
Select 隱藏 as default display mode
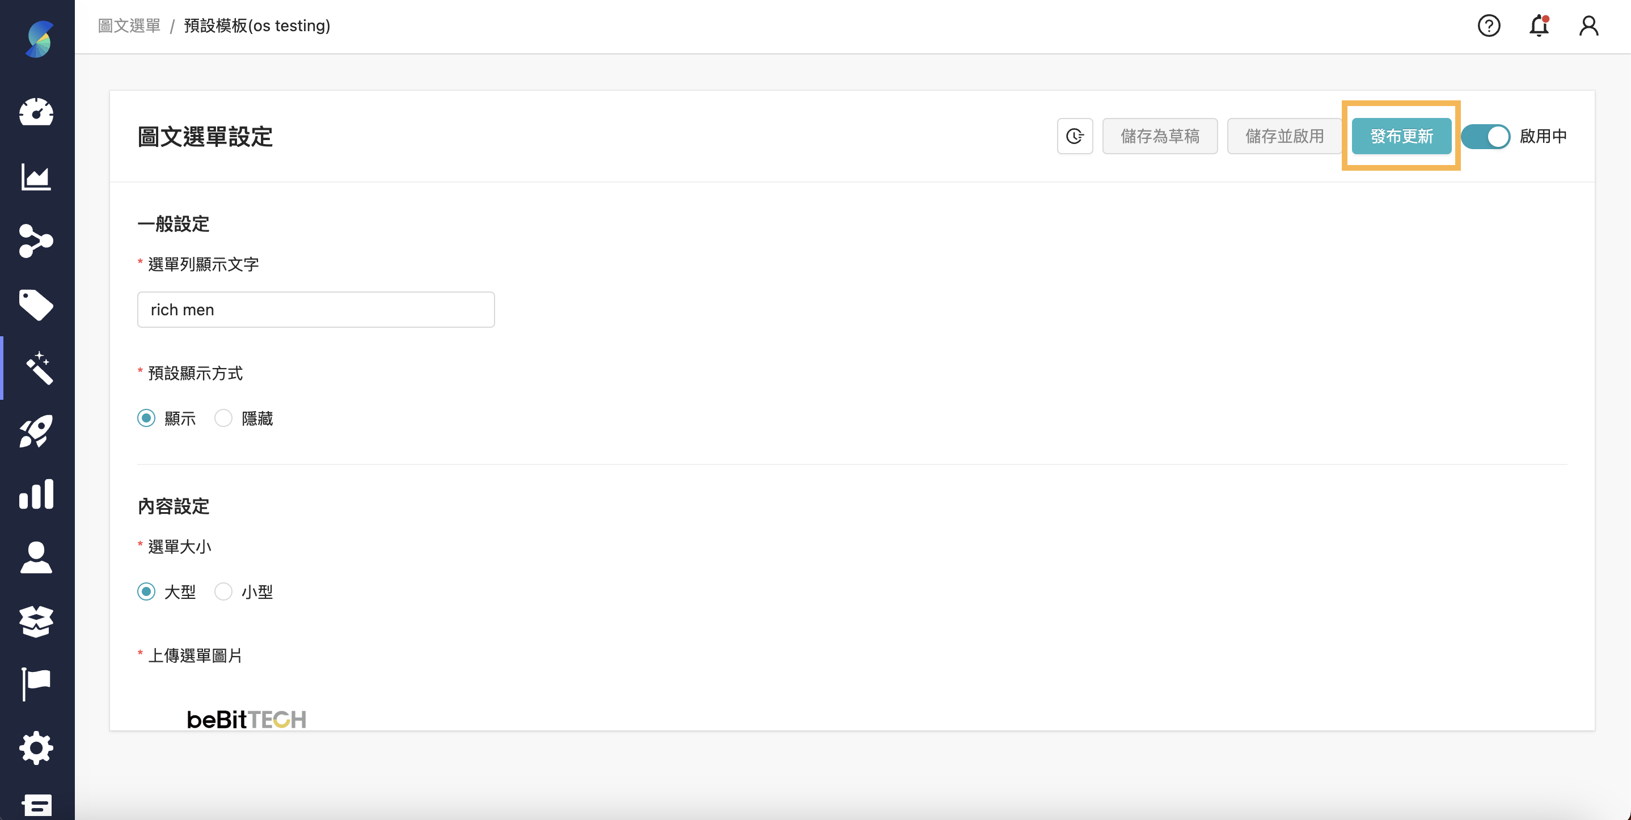coord(223,418)
